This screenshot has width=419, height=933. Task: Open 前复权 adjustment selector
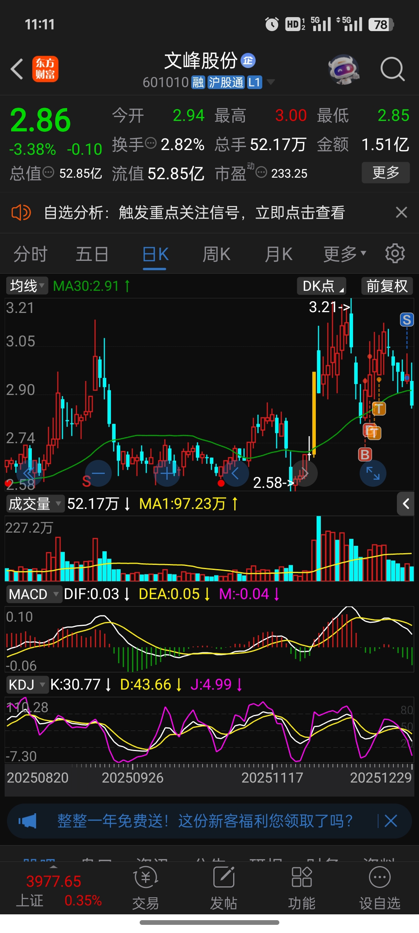tap(387, 286)
